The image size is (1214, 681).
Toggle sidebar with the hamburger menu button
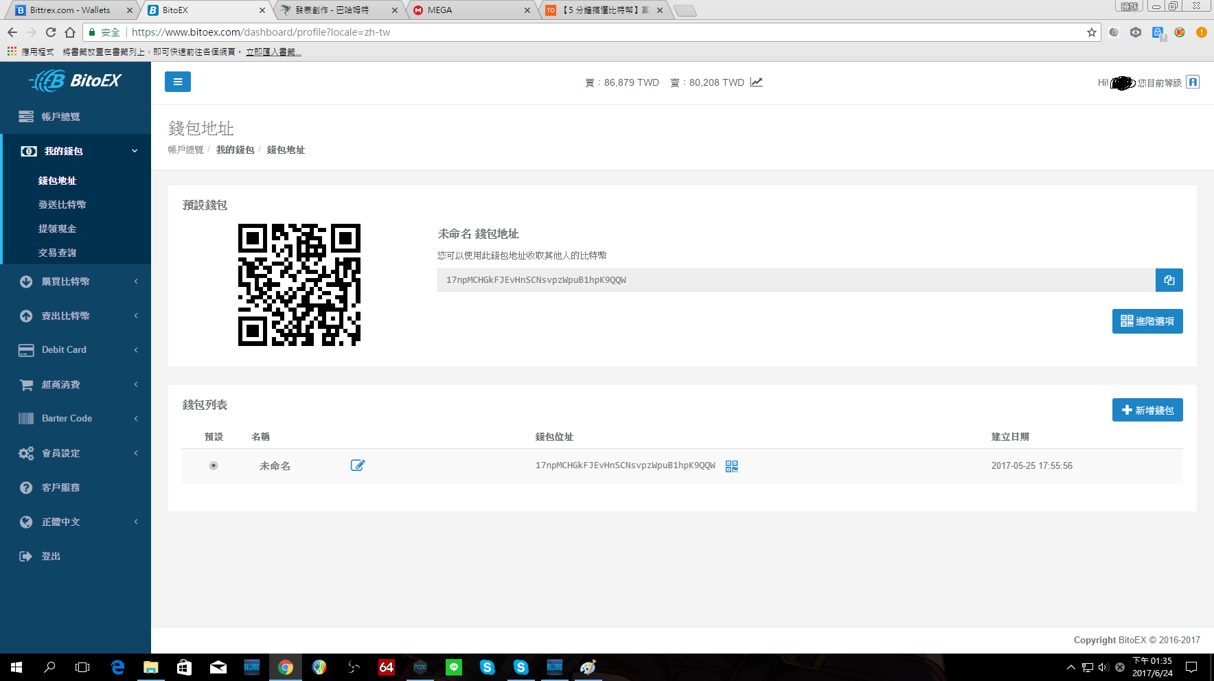tap(177, 82)
